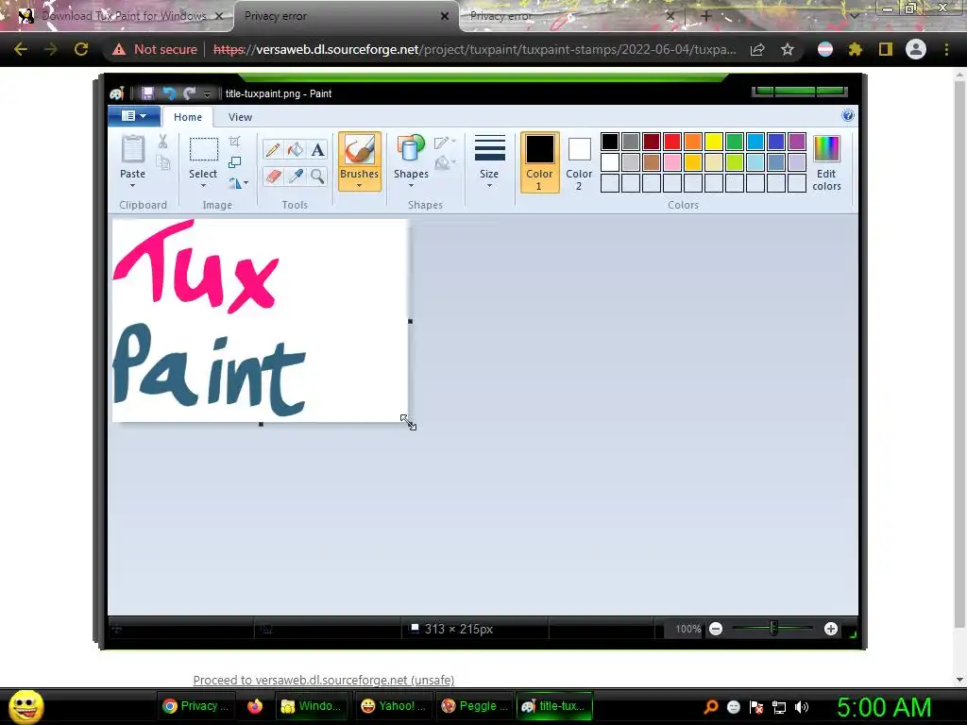Select Color 1 button
This screenshot has height=725, width=967.
pyautogui.click(x=539, y=162)
